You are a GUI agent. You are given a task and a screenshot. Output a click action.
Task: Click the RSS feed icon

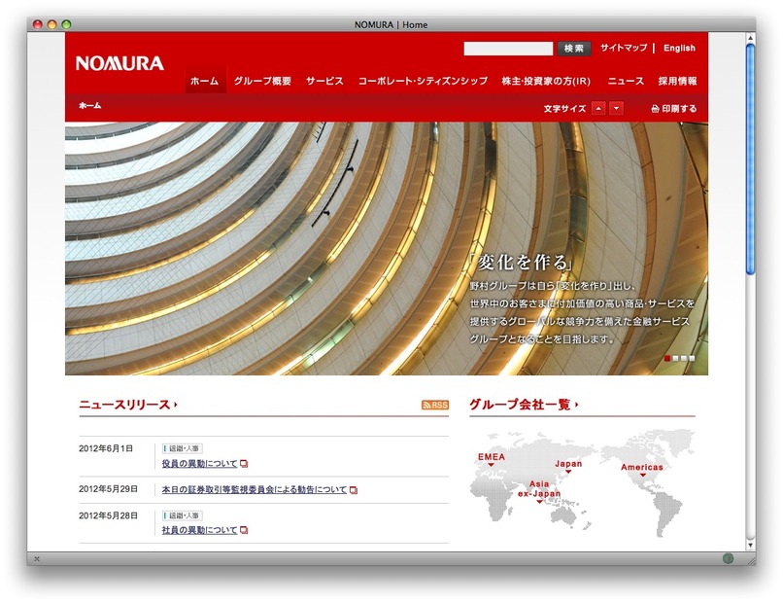tap(435, 405)
